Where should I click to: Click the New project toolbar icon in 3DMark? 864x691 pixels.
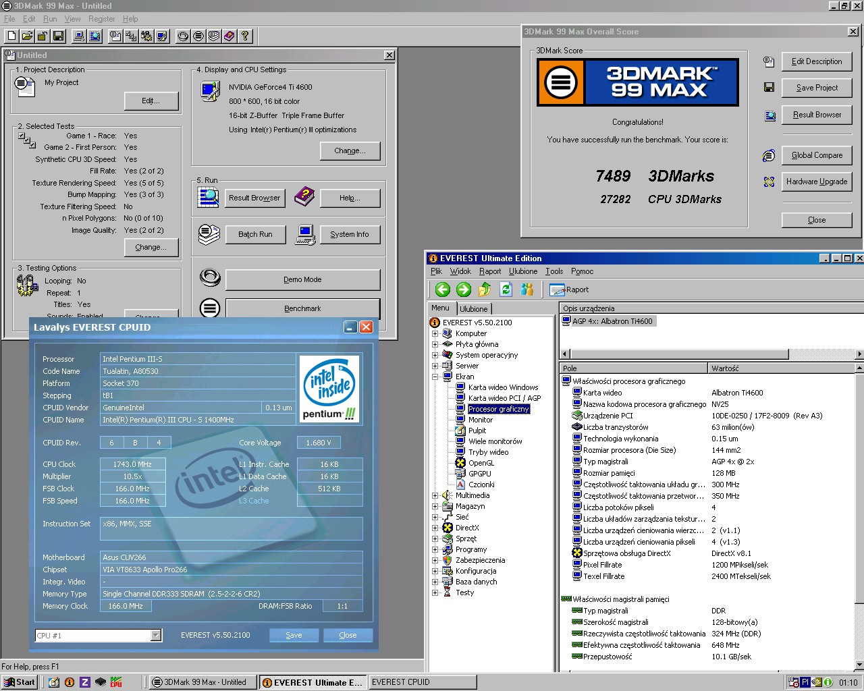tap(11, 36)
